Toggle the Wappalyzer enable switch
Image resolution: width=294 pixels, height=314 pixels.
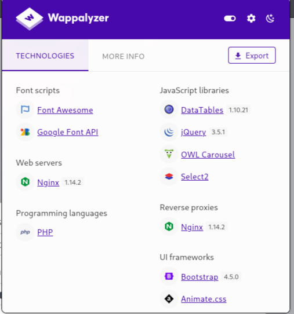230,19
